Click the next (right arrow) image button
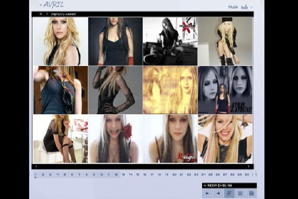 pyautogui.click(x=218, y=193)
